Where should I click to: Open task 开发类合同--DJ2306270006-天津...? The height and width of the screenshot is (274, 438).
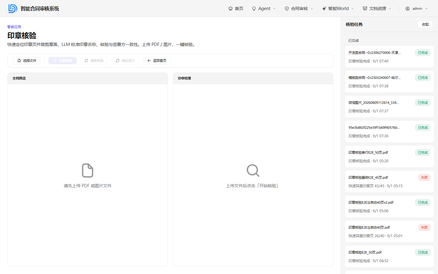(x=389, y=57)
